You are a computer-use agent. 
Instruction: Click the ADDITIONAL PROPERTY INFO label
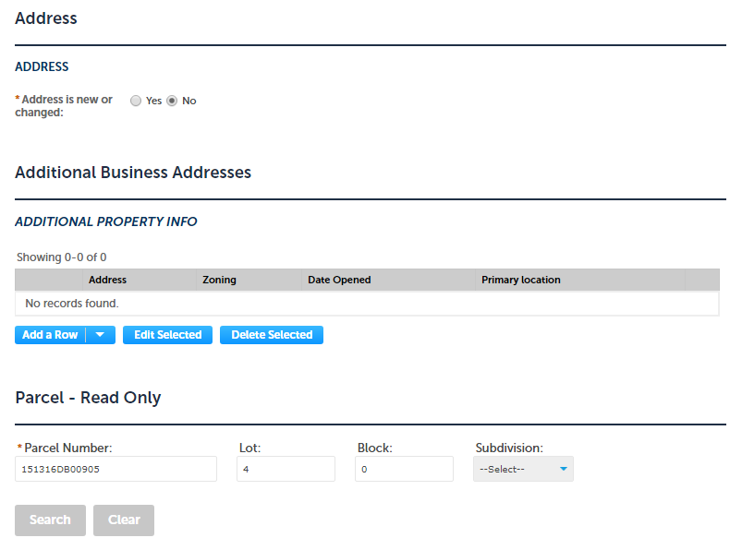tap(106, 221)
